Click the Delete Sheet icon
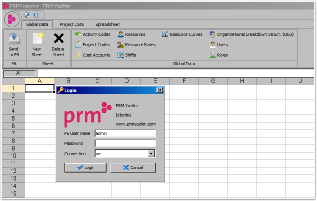 point(58,39)
